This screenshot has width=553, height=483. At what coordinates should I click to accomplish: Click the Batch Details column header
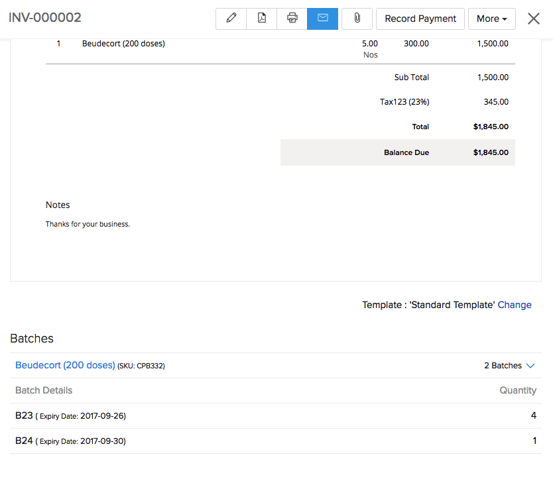tap(43, 390)
